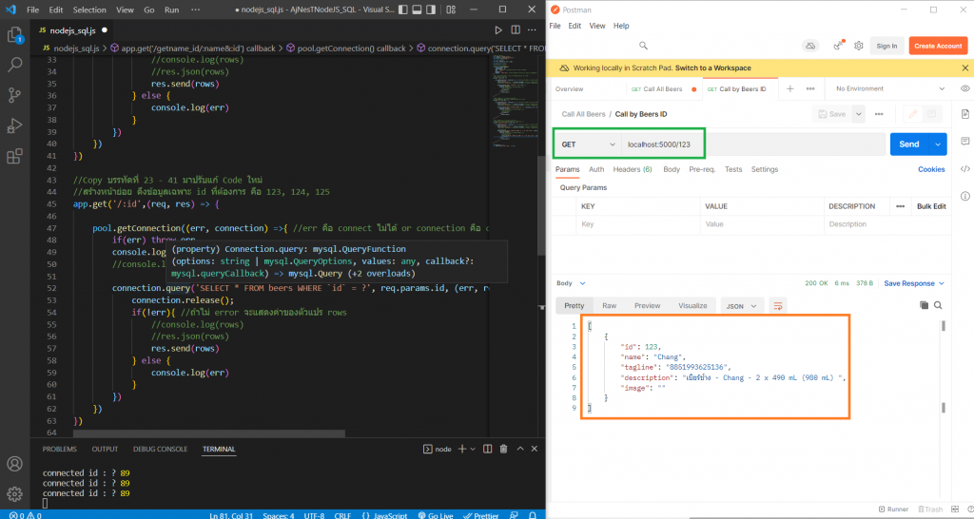974x519 pixels.
Task: Split the VS Code editor to the right
Action: pos(516,29)
